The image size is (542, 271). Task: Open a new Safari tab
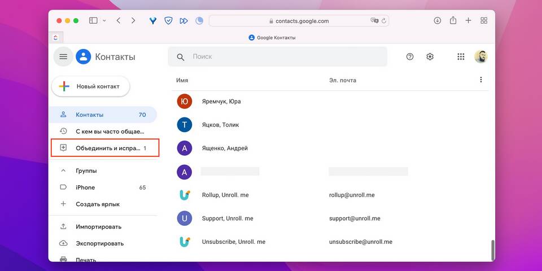pyautogui.click(x=468, y=21)
